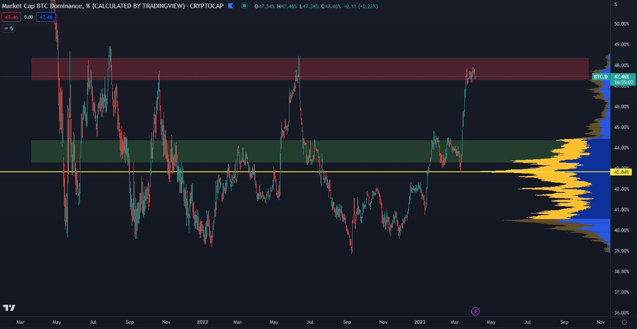Click the yellow 42.84% price label
Screen dimensions: 637x329
coord(622,172)
